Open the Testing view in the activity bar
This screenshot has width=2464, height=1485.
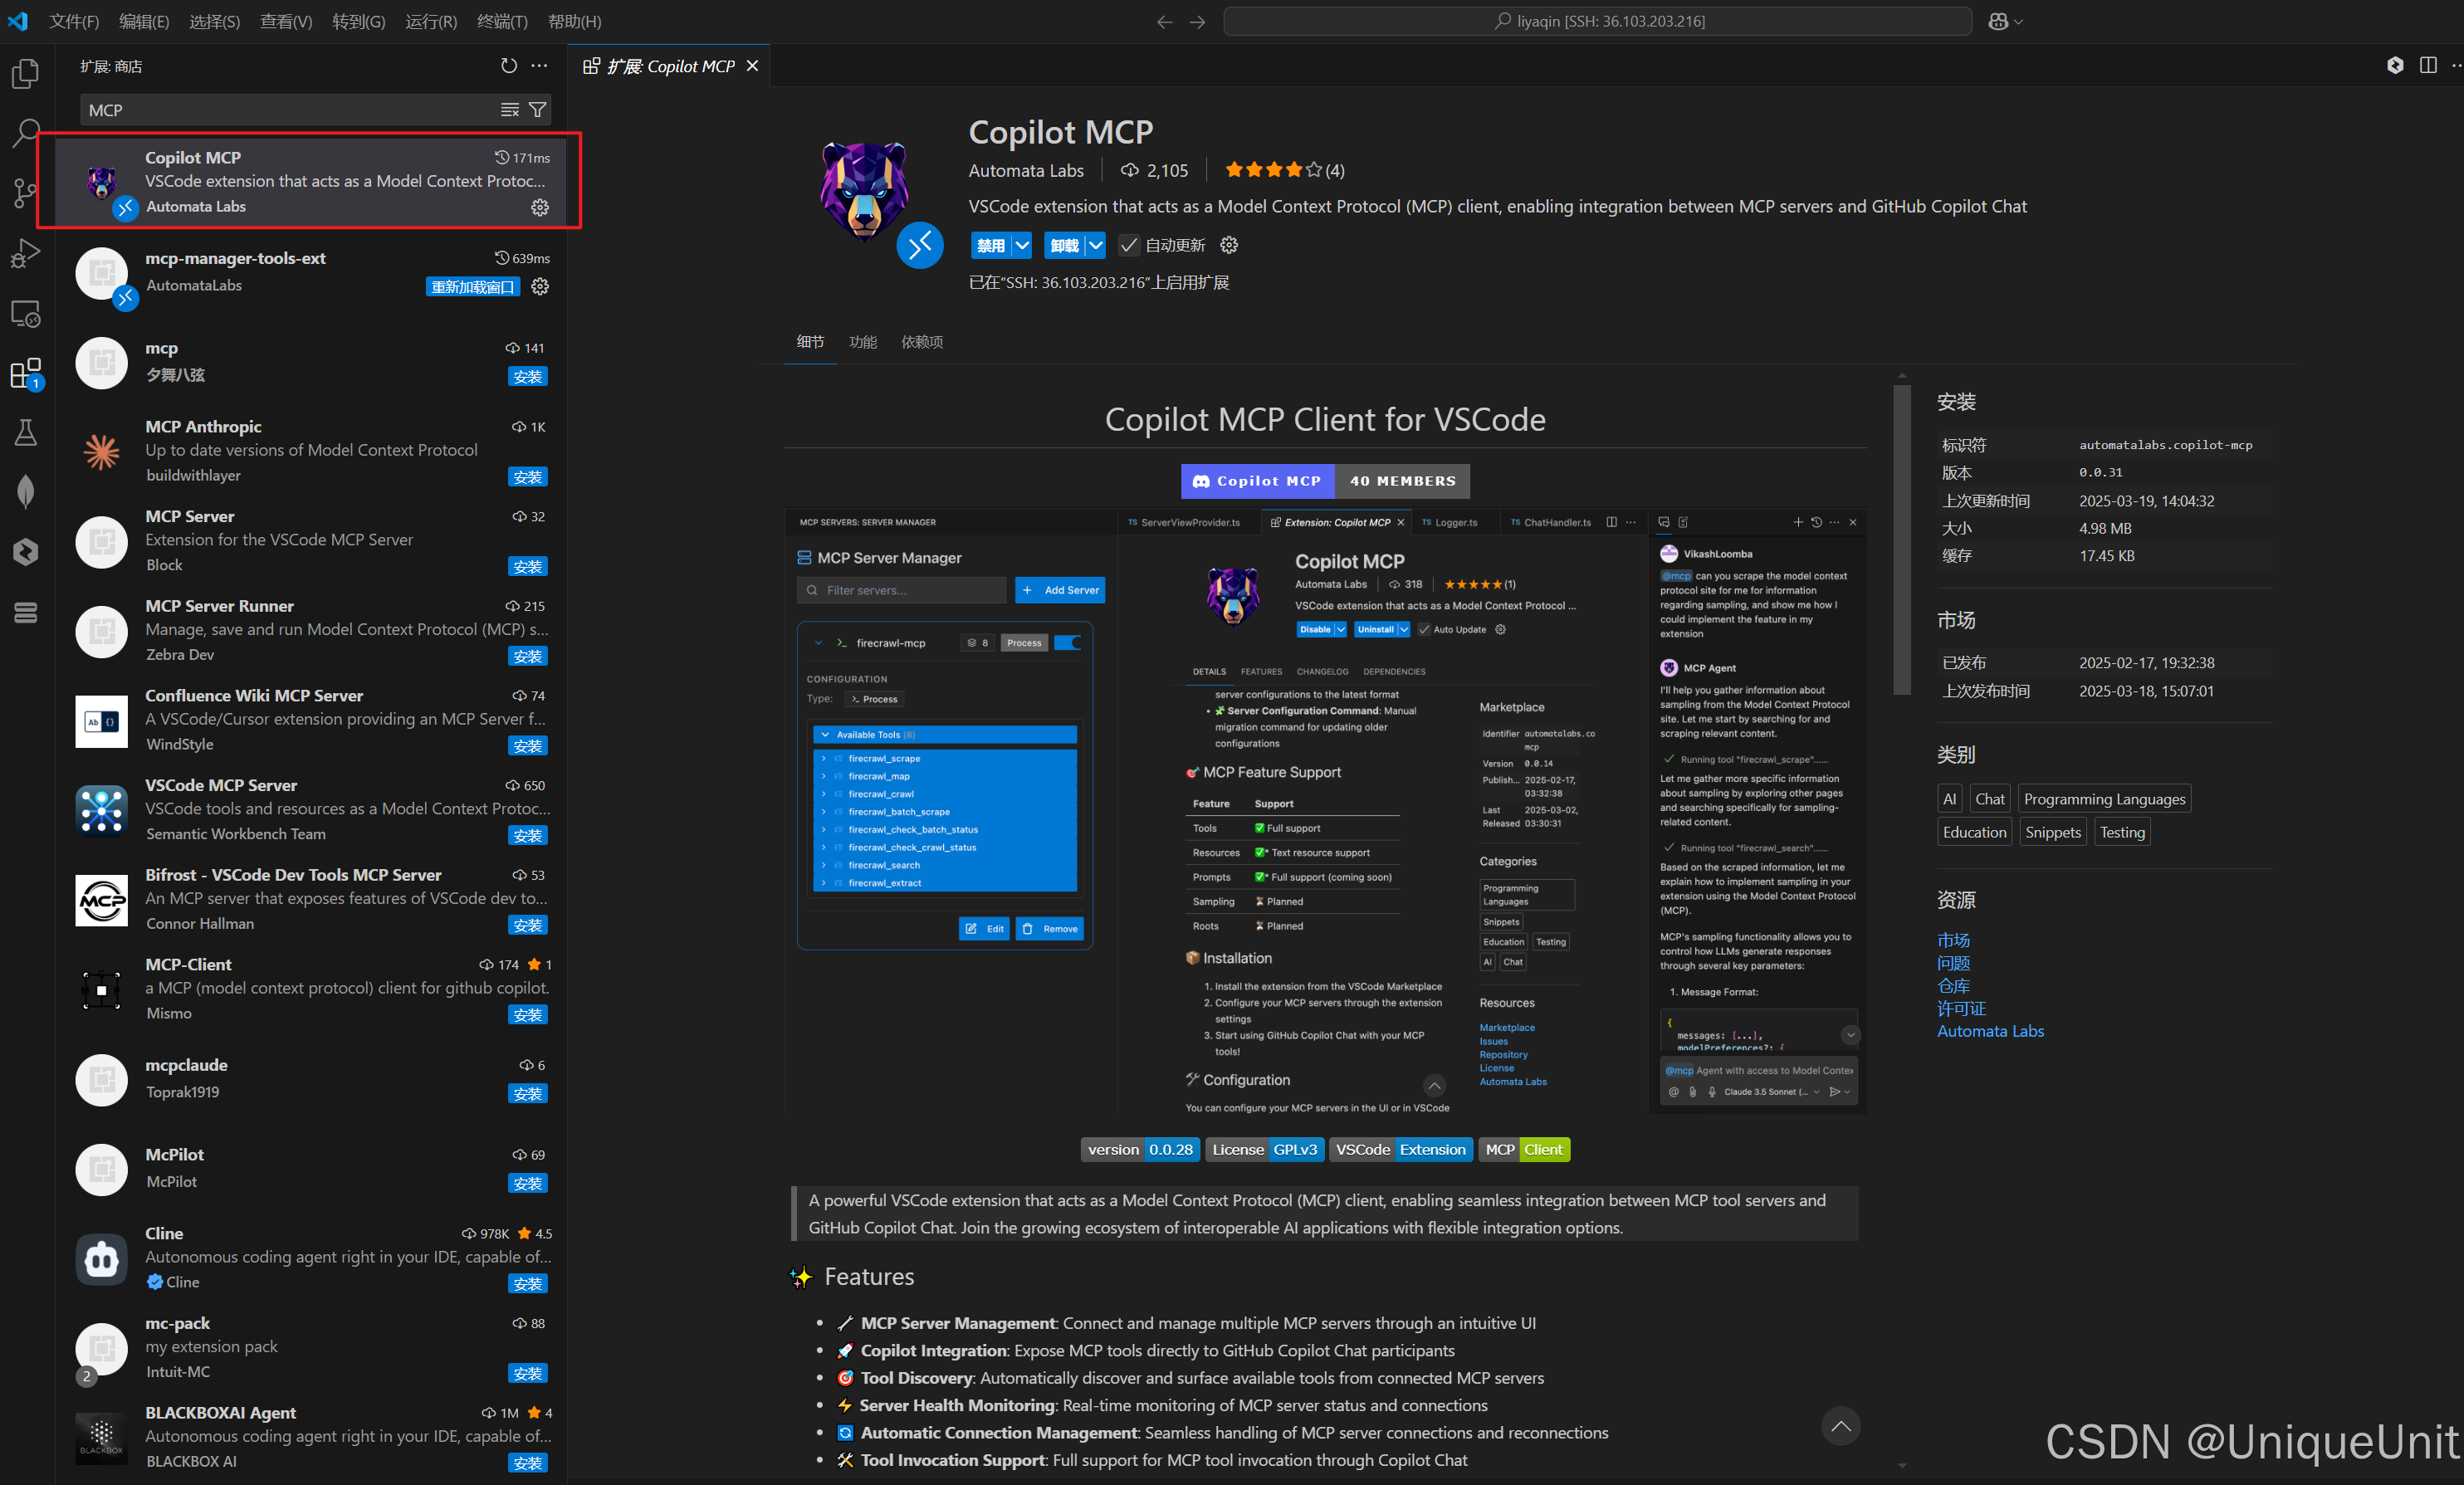pyautogui.click(x=24, y=432)
